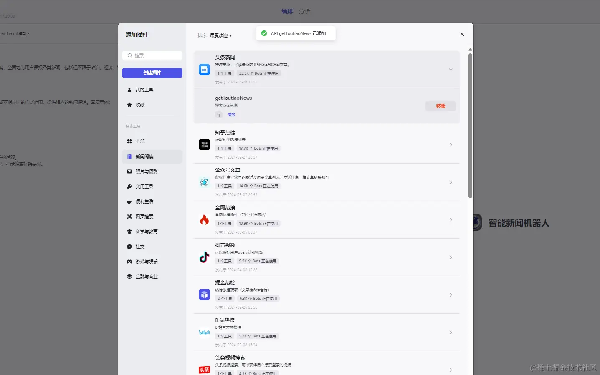Select 收藏 in sidebar

pyautogui.click(x=152, y=105)
